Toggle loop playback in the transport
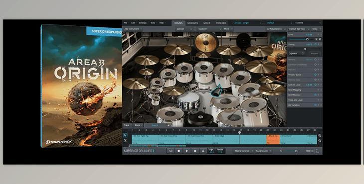This screenshot has width=364, height=184. (x=171, y=151)
